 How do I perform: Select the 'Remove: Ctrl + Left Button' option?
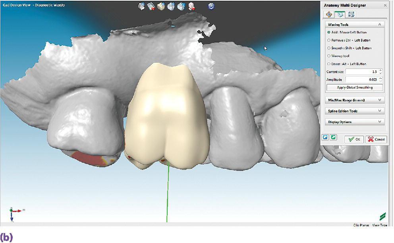click(x=328, y=40)
